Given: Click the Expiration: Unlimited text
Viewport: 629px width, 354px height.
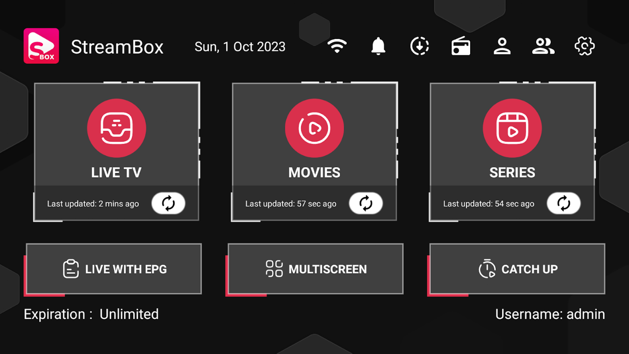Looking at the screenshot, I should pos(91,314).
